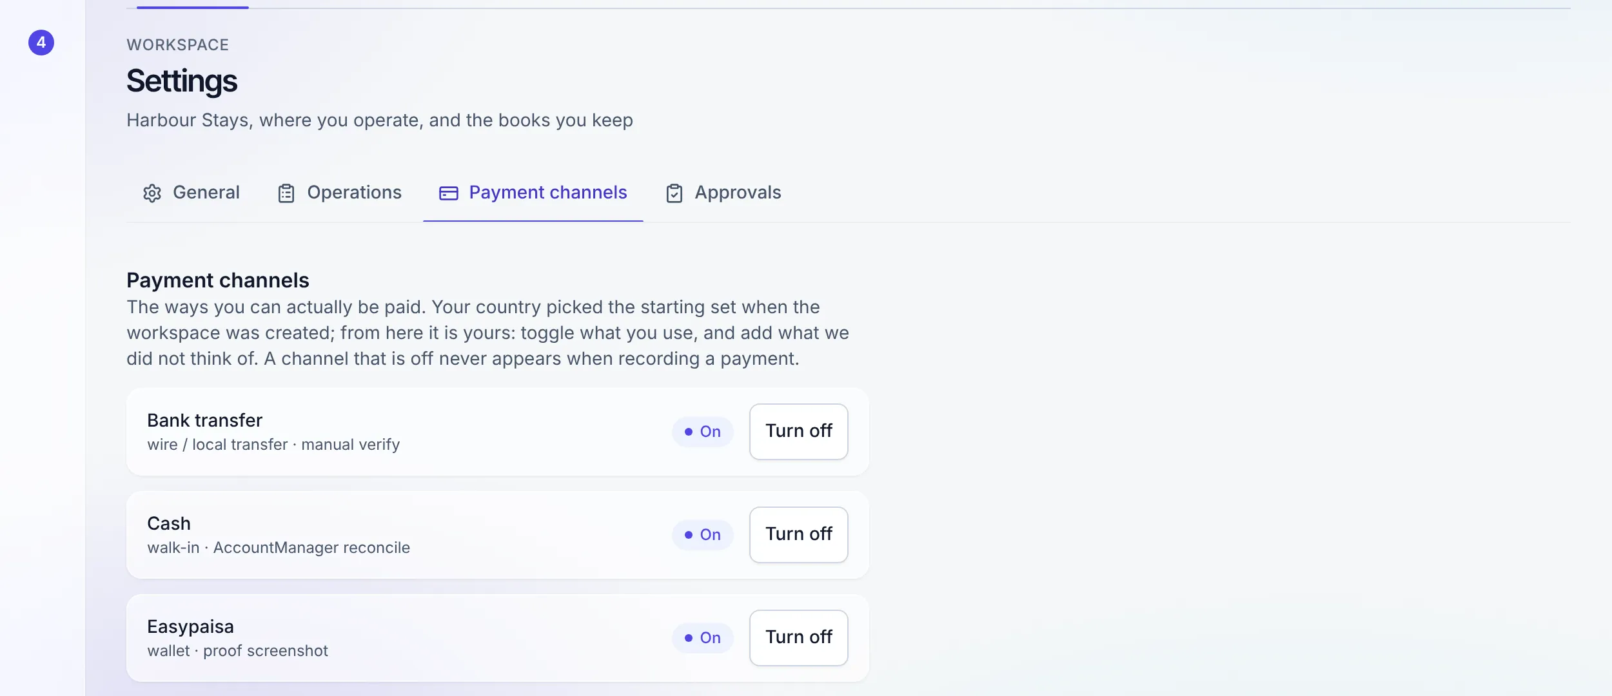1612x696 pixels.
Task: Click 'wire / local transfer · manual verify' text
Action: click(x=273, y=445)
